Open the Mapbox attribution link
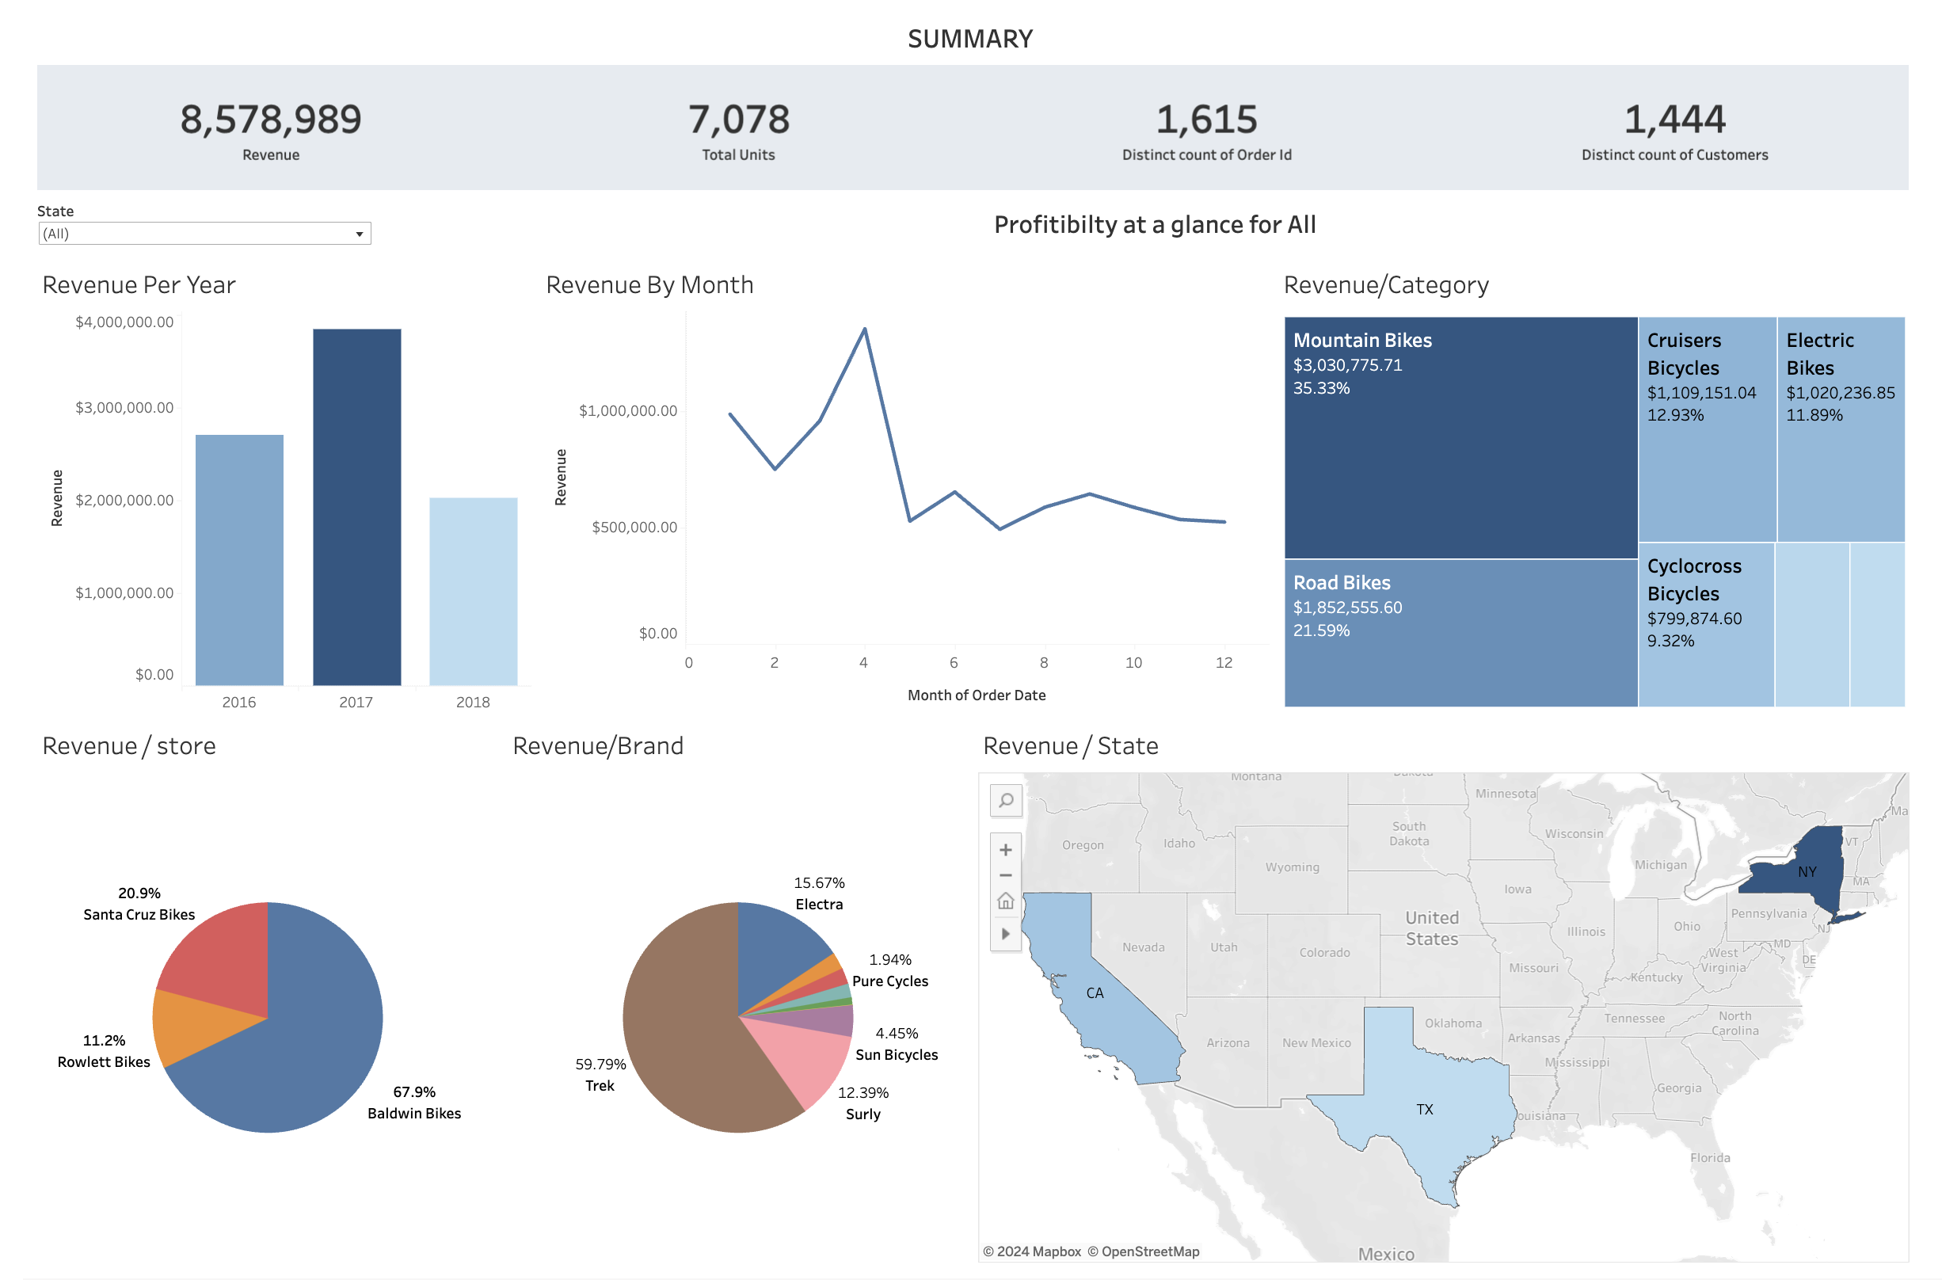 tap(1032, 1251)
